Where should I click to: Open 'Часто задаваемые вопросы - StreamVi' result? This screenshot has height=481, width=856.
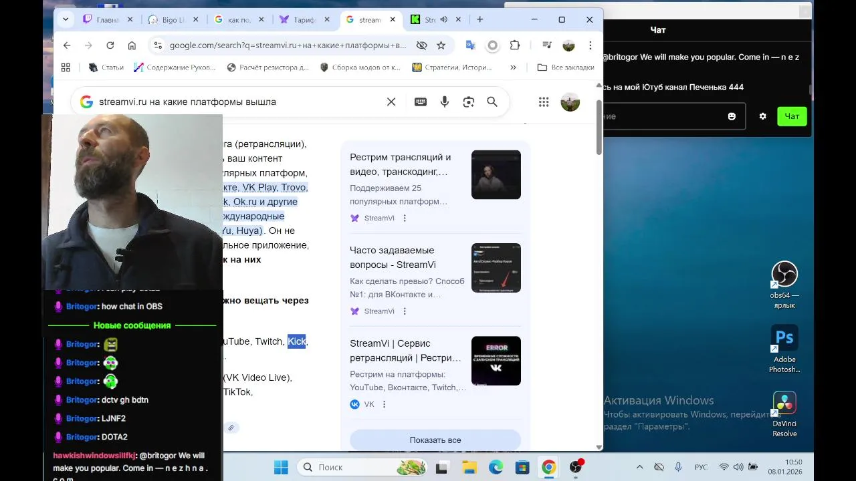click(x=393, y=258)
